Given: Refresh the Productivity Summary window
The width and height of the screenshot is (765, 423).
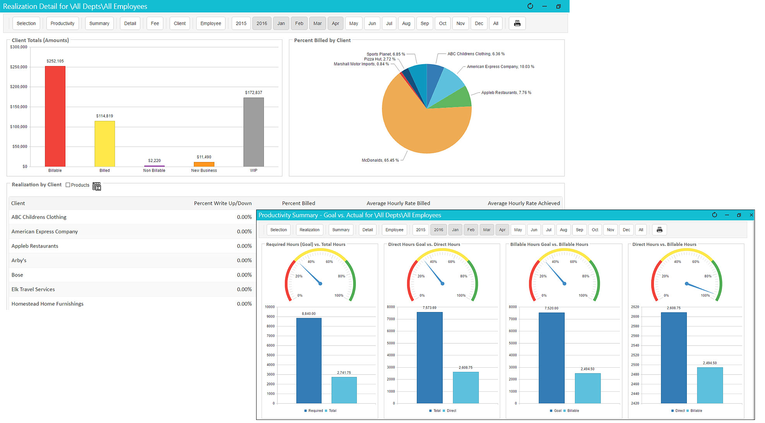Looking at the screenshot, I should pos(714,215).
